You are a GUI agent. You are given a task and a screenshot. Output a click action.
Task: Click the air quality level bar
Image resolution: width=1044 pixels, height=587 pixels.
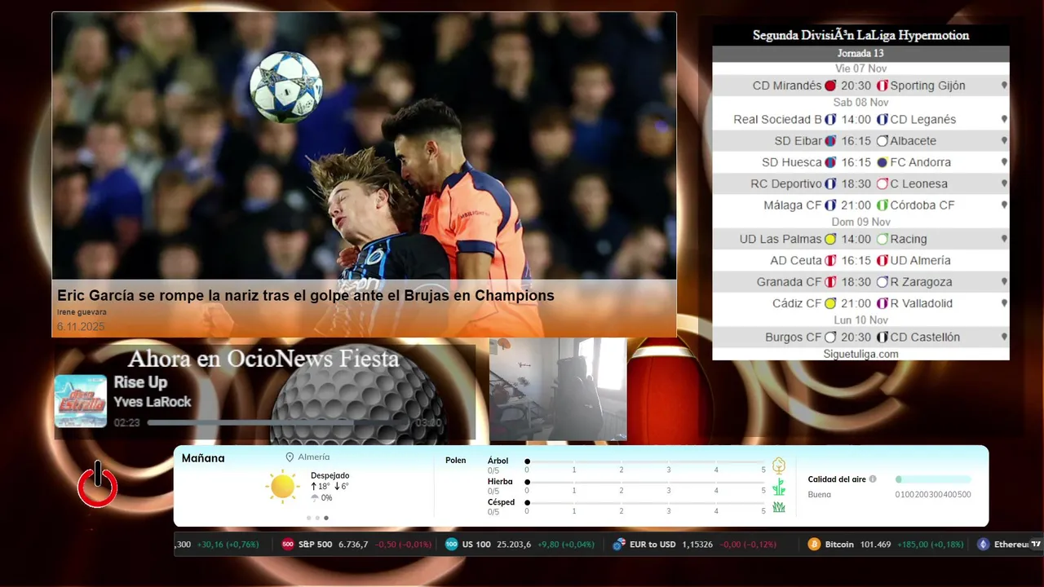(x=933, y=479)
